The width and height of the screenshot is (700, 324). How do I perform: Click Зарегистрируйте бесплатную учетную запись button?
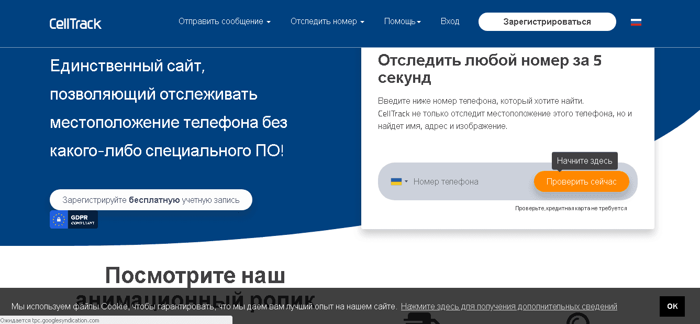coord(151,200)
